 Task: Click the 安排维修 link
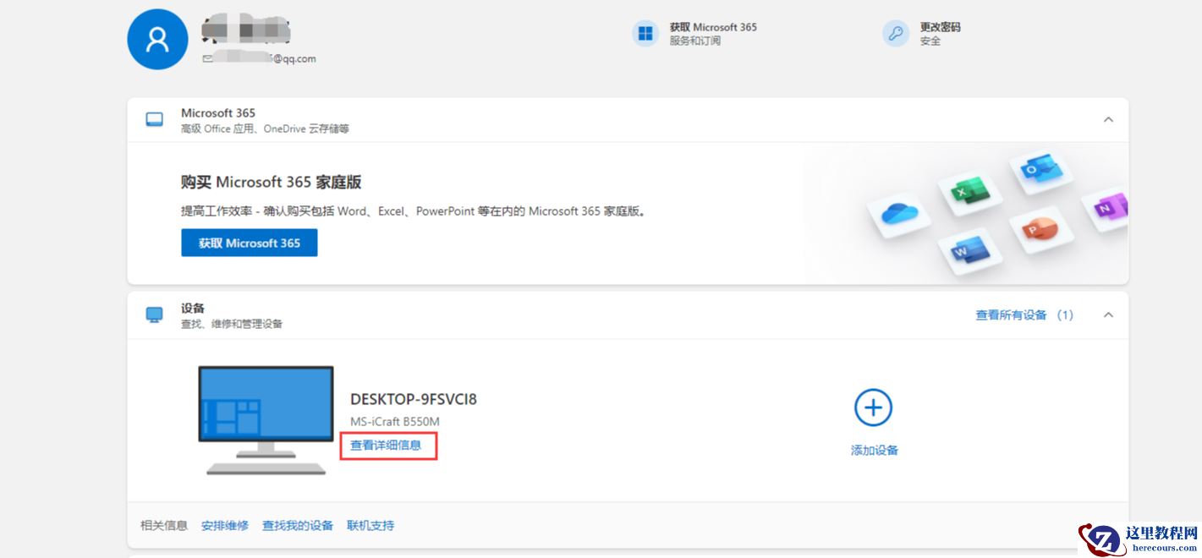(x=225, y=525)
